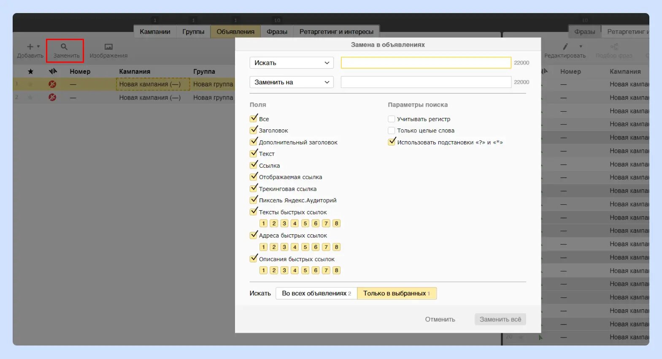This screenshot has width=662, height=359.
Task: Click the Отменить button
Action: [440, 319]
